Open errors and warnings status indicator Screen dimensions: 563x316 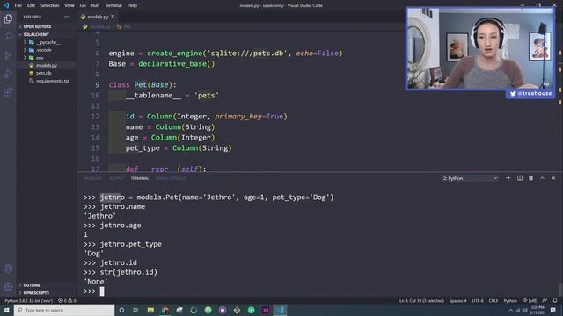point(67,300)
